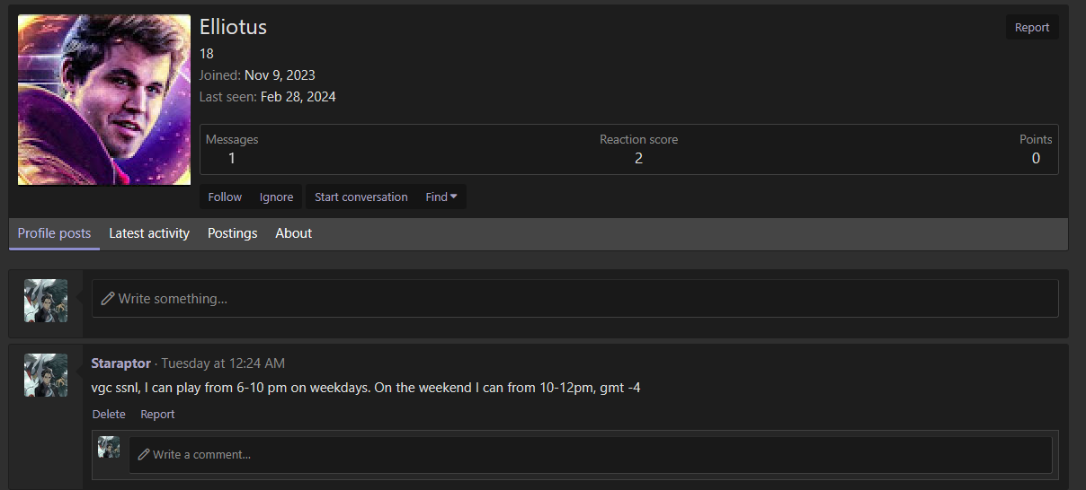Click the Write a comment input field

pyautogui.click(x=593, y=455)
